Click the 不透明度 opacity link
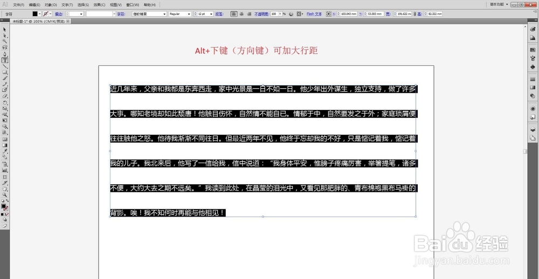Viewport: 539px width, 279px height. click(261, 14)
